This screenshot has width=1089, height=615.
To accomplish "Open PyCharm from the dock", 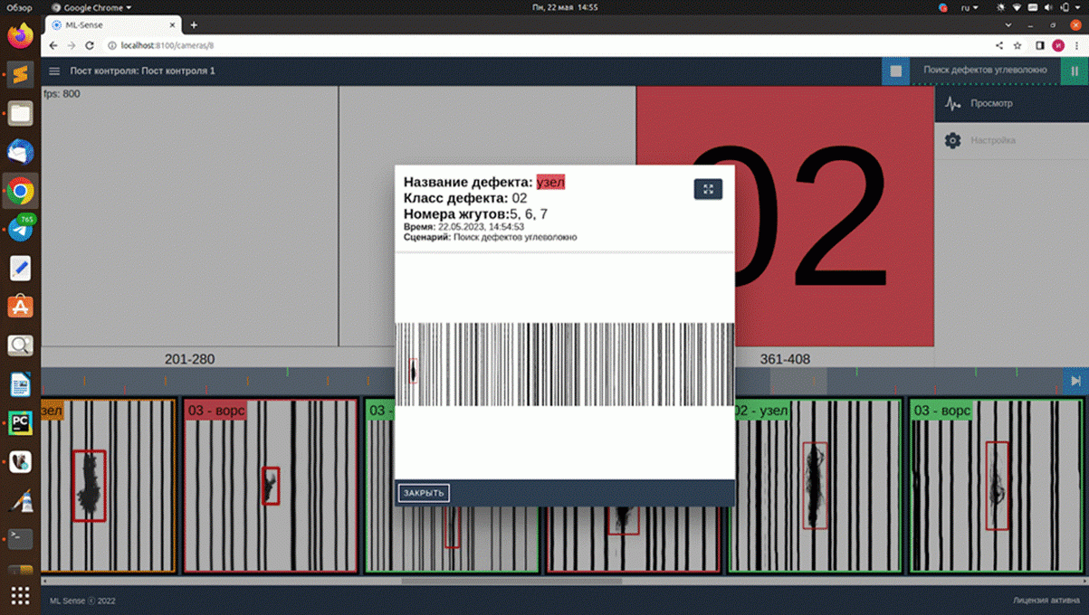I will (x=20, y=423).
